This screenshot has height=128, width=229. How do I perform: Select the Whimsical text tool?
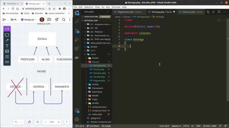(7, 46)
